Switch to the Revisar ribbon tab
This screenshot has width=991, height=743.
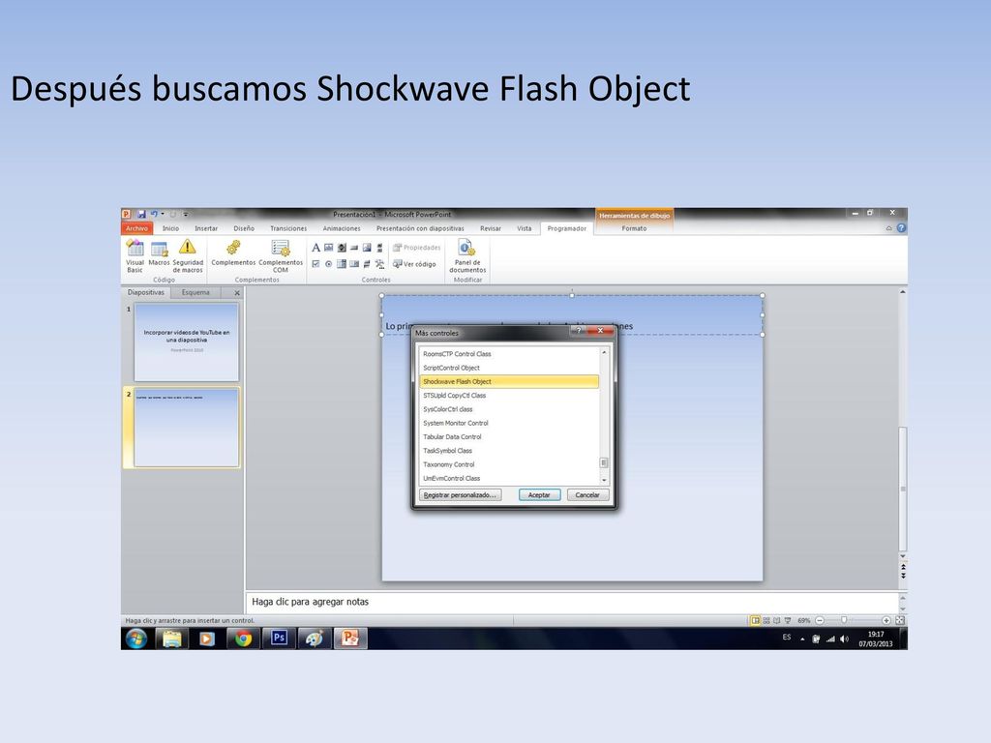[x=491, y=228]
